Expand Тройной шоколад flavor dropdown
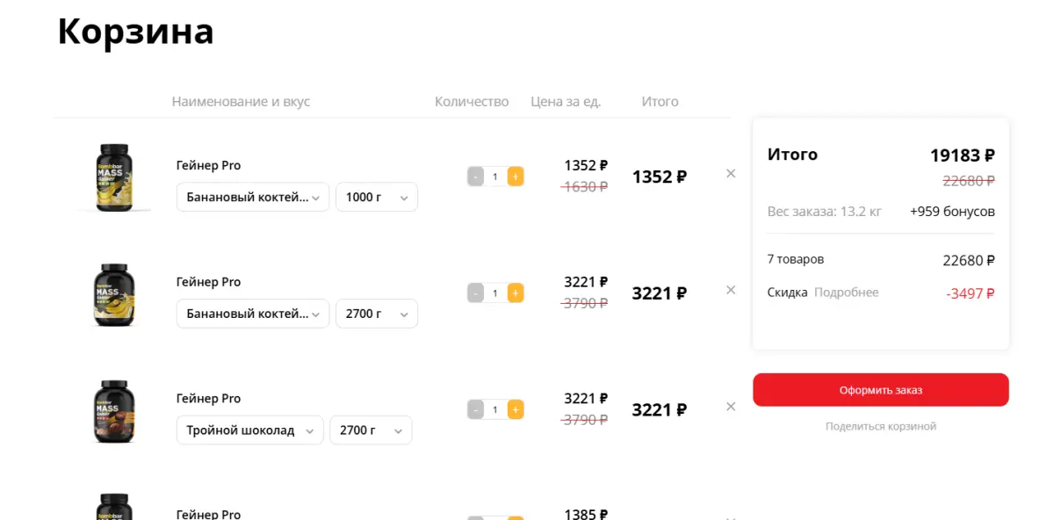This screenshot has width=1054, height=520. tap(249, 430)
